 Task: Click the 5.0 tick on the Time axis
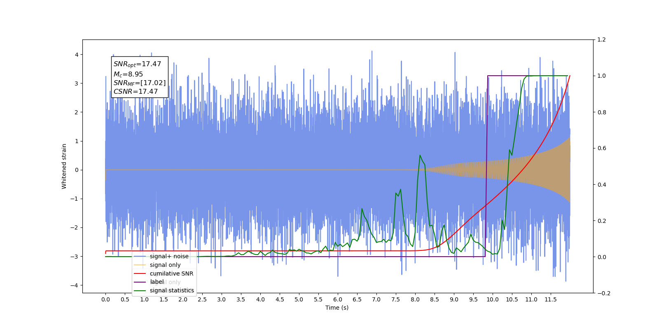[x=299, y=299]
